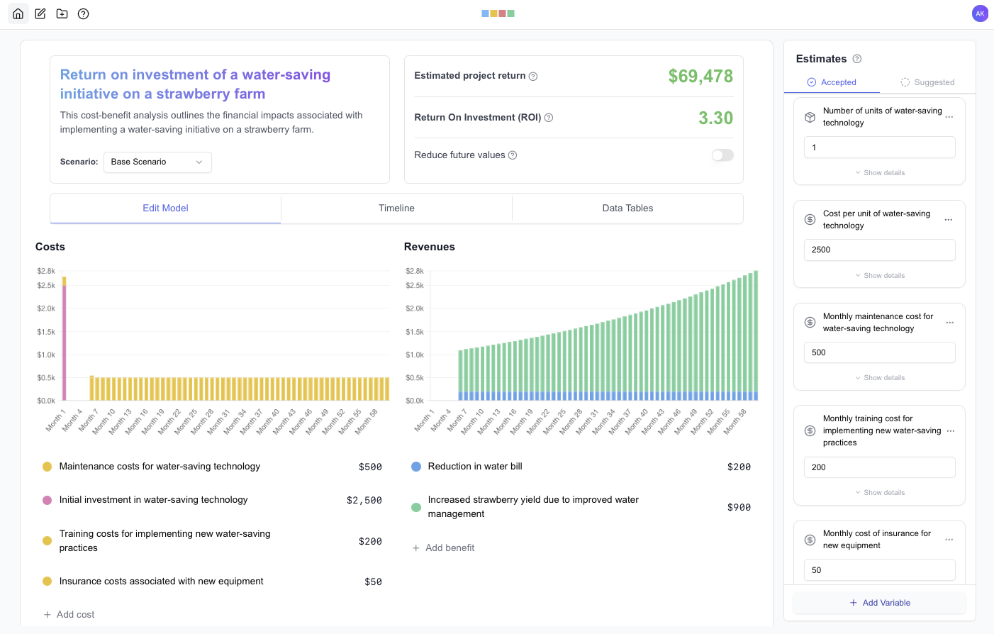This screenshot has width=994, height=634.
Task: Expand Show details under Monthly maintenance cost
Action: coord(880,378)
